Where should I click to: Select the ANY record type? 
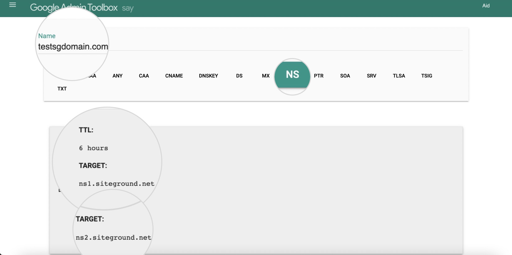point(118,76)
